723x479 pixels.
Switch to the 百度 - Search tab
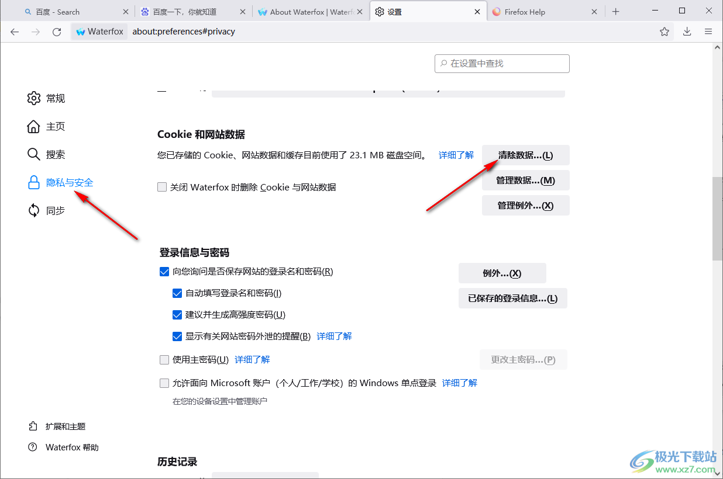point(76,12)
